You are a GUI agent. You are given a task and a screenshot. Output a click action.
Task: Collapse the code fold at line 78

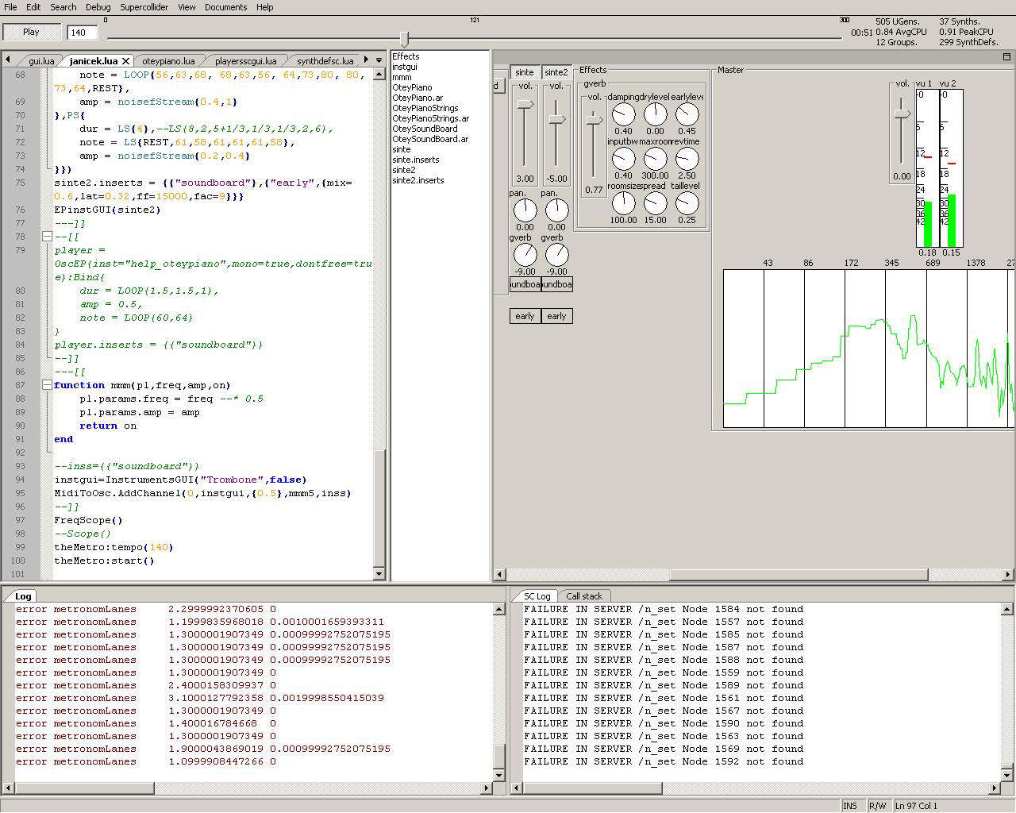point(47,237)
